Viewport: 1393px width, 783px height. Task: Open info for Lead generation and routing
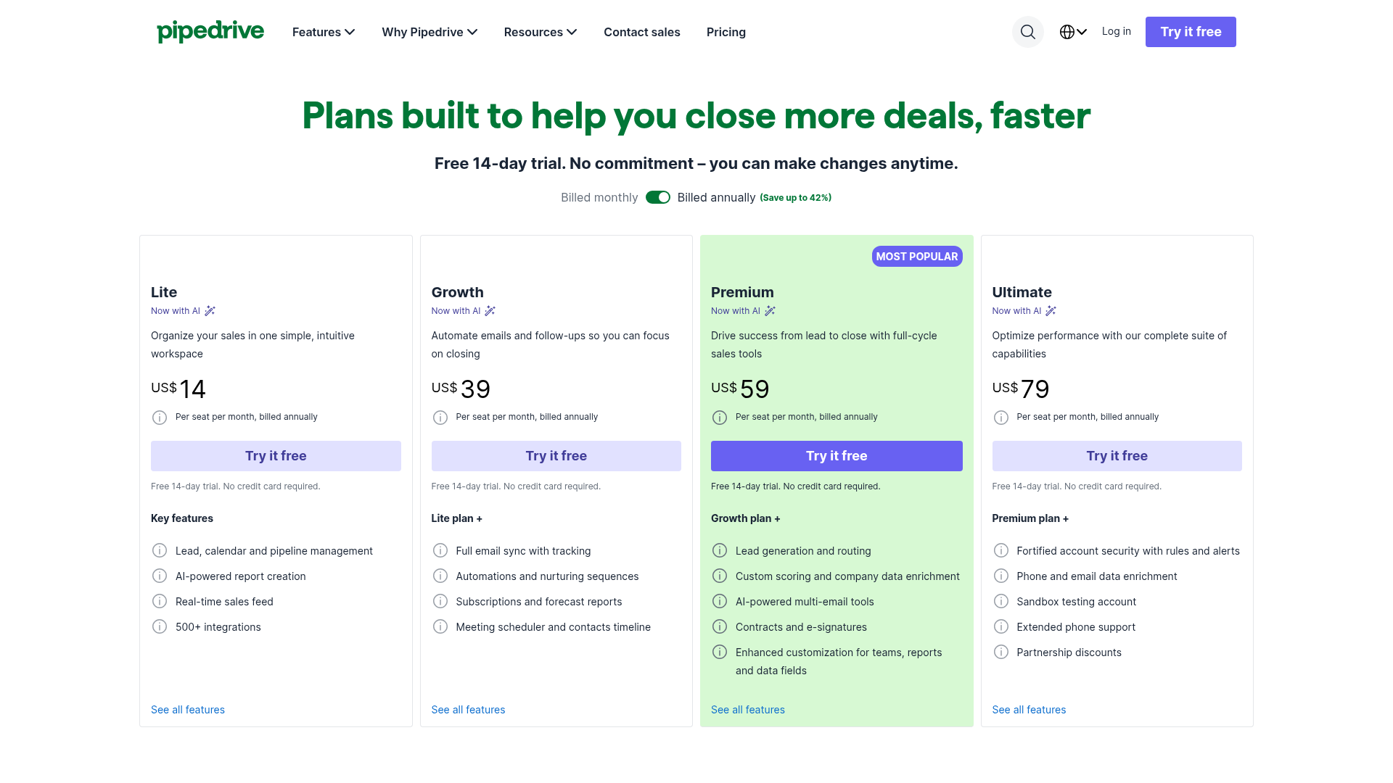point(720,550)
